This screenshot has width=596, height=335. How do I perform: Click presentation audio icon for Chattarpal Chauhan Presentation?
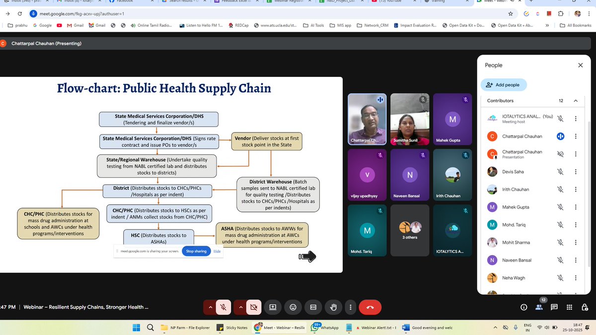tap(560, 154)
